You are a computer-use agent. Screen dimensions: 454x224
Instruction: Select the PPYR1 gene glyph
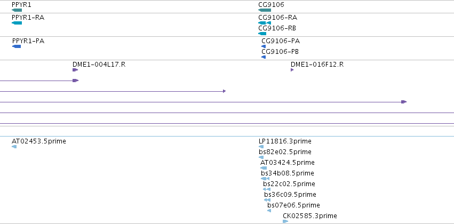pyautogui.click(x=17, y=10)
